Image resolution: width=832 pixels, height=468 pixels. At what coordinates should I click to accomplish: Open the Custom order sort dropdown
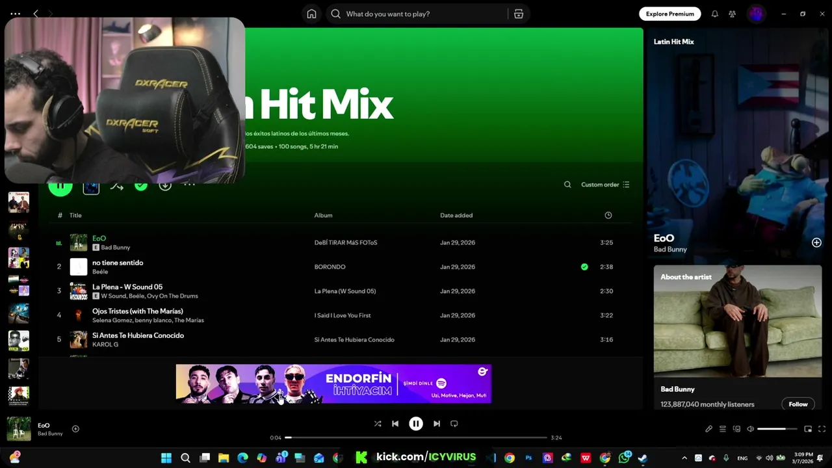click(605, 185)
